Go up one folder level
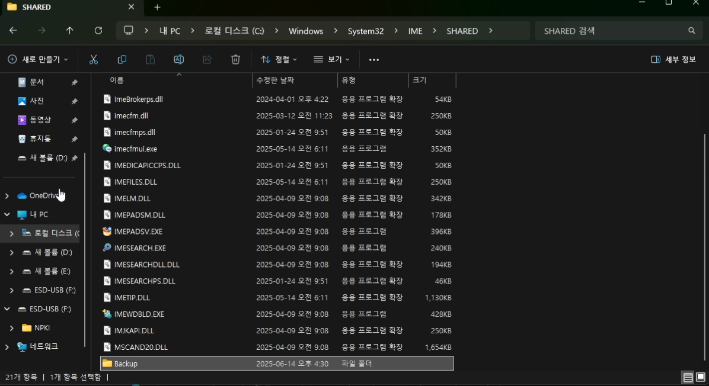Screen dimensions: 709x386 click(69, 31)
